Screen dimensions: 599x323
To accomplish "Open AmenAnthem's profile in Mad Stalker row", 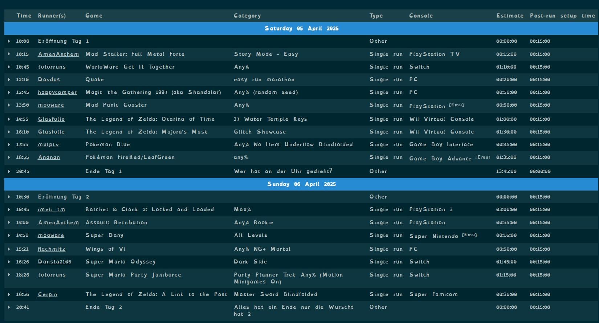I will tap(58, 54).
